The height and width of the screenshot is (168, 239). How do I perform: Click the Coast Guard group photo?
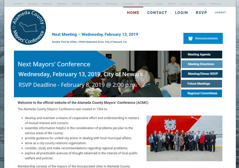tap(184, 138)
